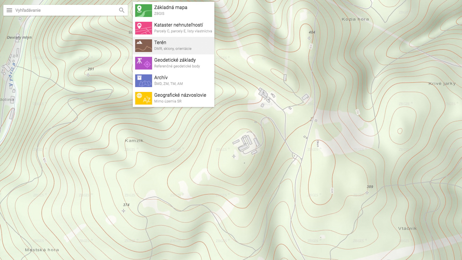
Task: Click the magnifier search icon
Action: tap(121, 10)
